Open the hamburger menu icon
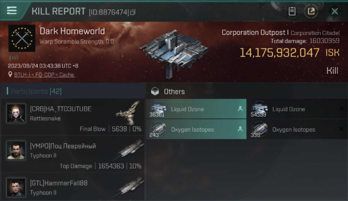Viewport: 348px width, 201px height. 12,10
